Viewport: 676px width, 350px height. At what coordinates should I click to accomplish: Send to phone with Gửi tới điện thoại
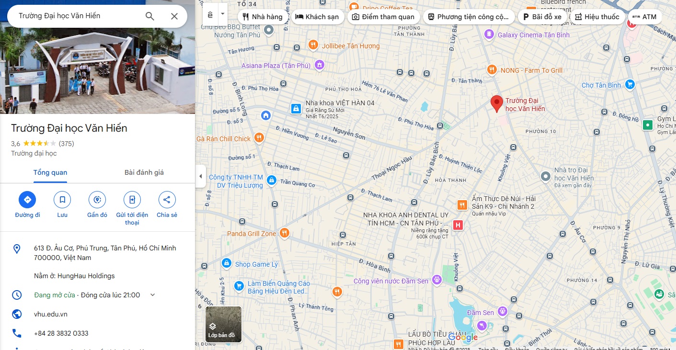132,200
